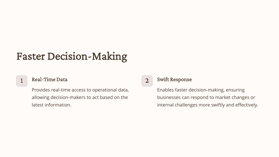Click the word Swift in second heading
Screen dimensions: 279x157
tap(163, 79)
